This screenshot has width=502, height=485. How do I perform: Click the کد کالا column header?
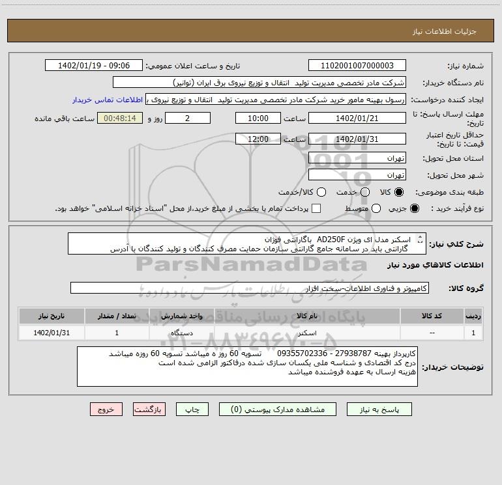[x=432, y=316]
